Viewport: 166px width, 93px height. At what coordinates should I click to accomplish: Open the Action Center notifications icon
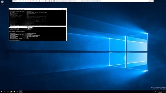click(x=164, y=92)
